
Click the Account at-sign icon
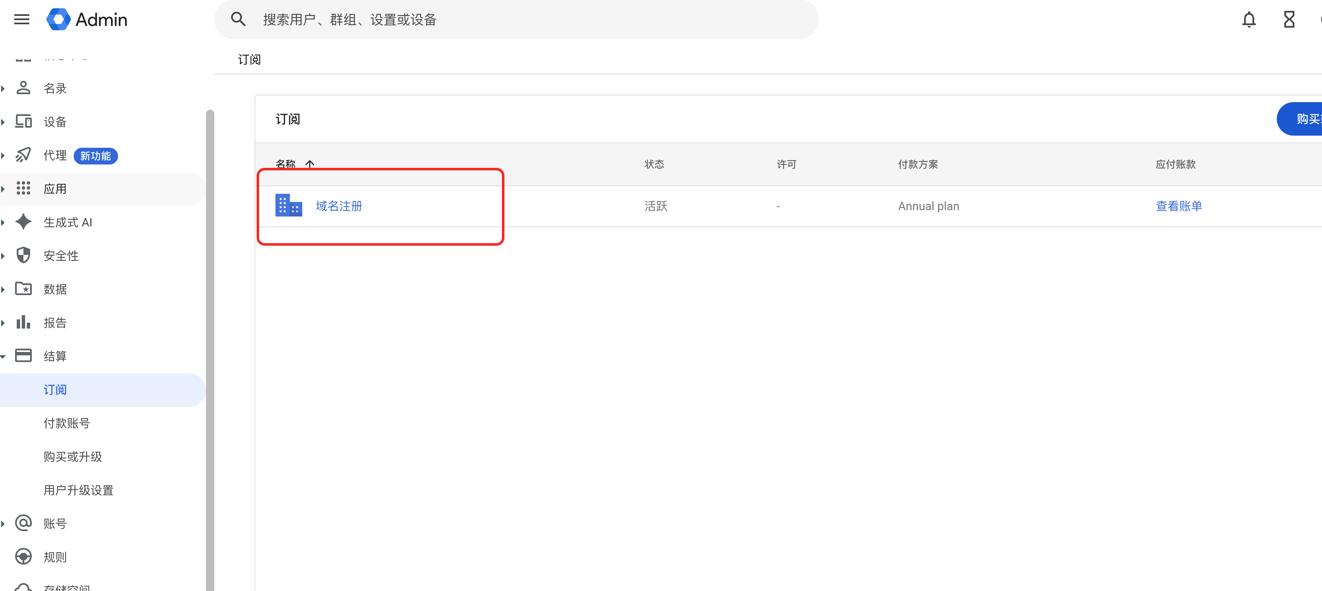[x=23, y=523]
